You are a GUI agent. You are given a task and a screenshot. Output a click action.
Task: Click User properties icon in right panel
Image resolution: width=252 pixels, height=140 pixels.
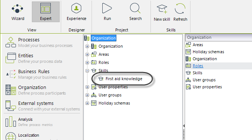coord(188,87)
